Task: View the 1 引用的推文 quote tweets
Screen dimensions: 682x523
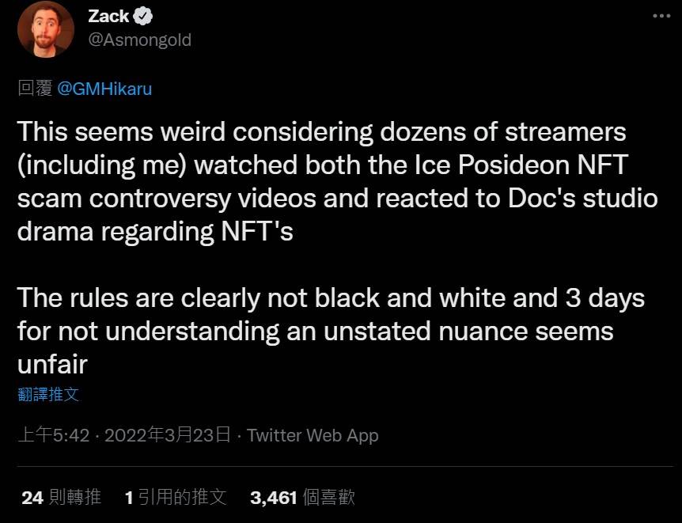Action: [176, 497]
